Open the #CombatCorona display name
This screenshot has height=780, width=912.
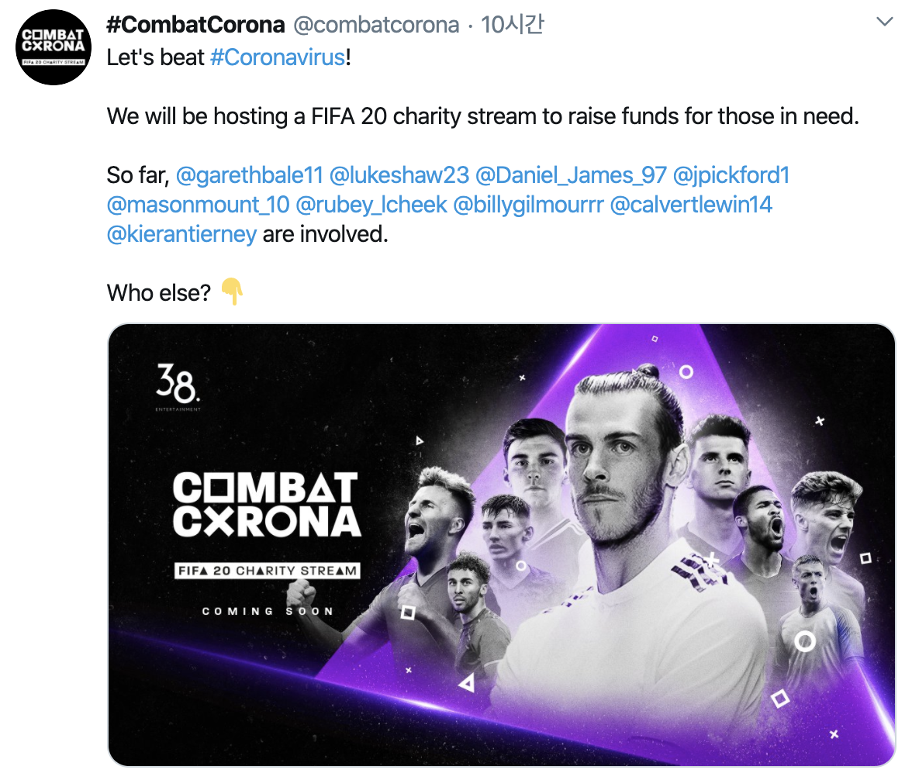click(x=195, y=25)
